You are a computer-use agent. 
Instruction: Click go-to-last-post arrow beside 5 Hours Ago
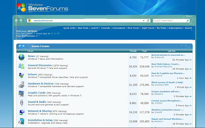pos(190,106)
